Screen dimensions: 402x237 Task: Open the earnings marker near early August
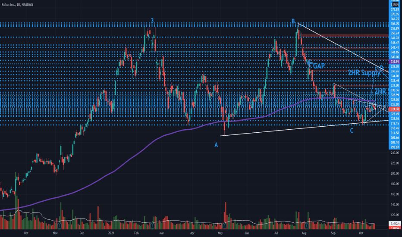point(307,226)
